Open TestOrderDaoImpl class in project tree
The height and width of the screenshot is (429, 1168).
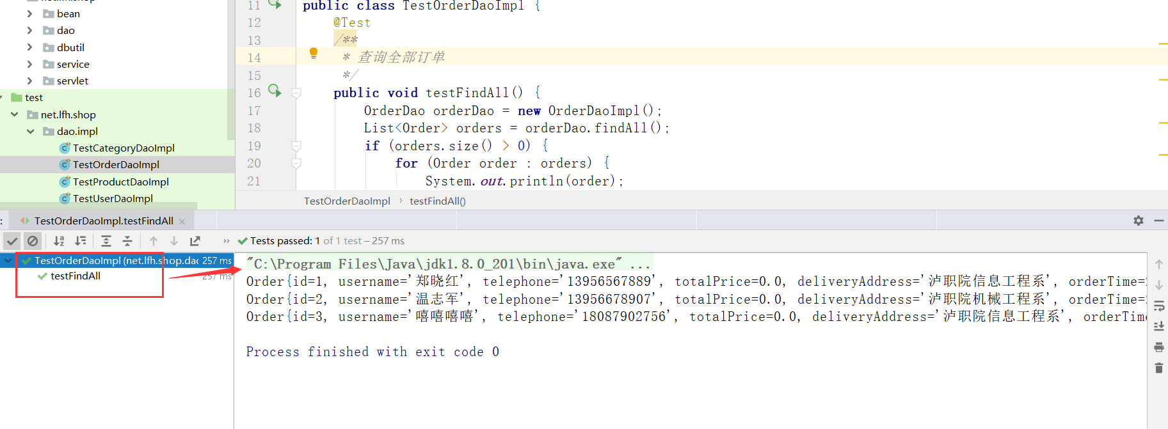116,164
